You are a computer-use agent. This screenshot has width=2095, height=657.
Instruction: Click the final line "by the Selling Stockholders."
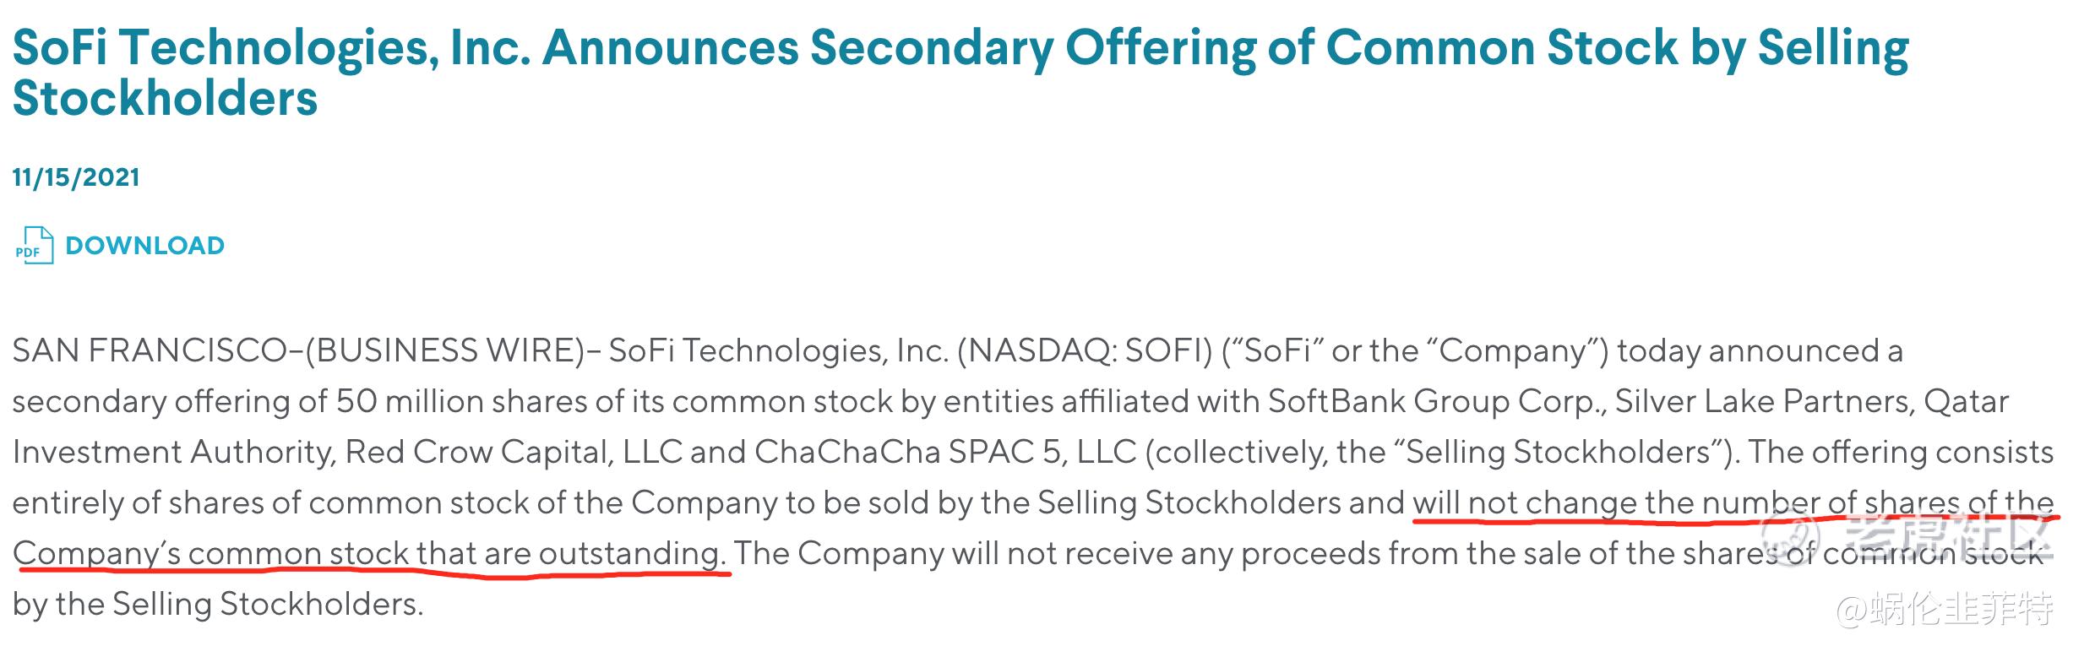[x=218, y=605]
